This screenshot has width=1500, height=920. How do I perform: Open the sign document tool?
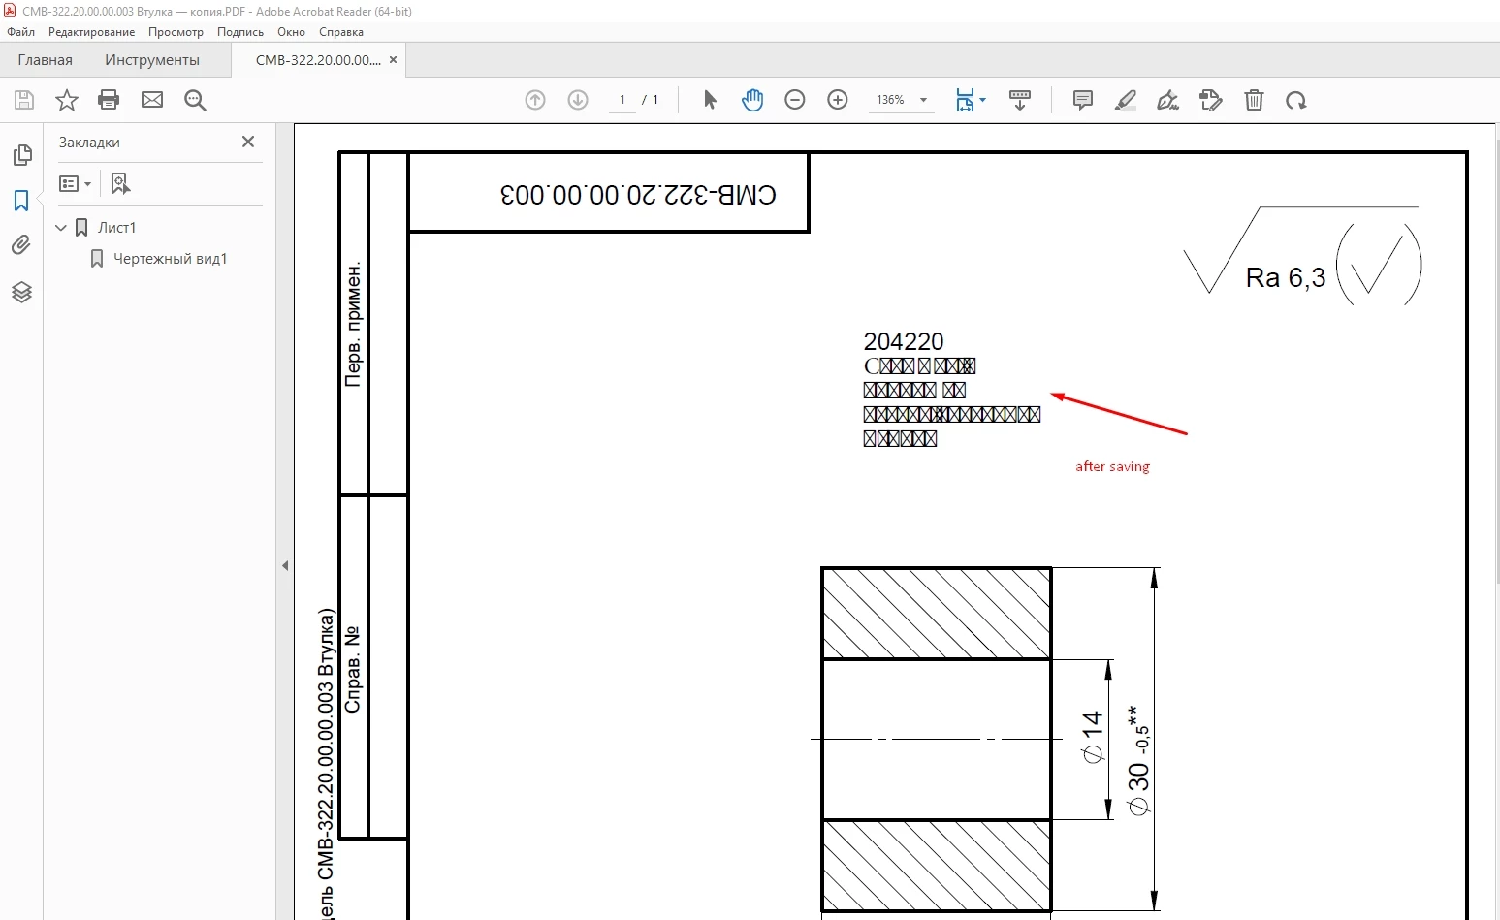click(x=1168, y=100)
